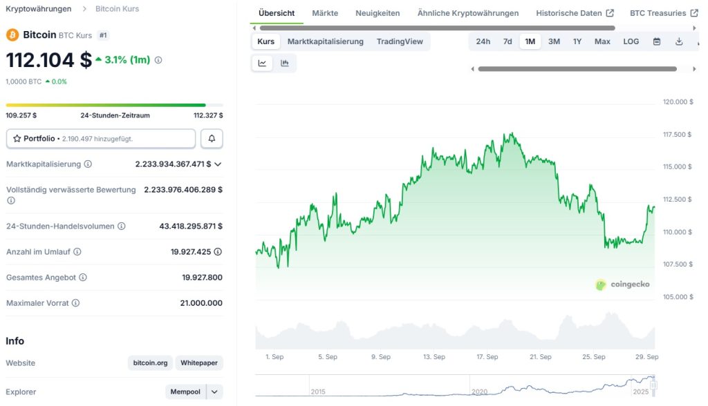This screenshot has width=708, height=406.
Task: Select the 1Y time range
Action: pos(577,41)
